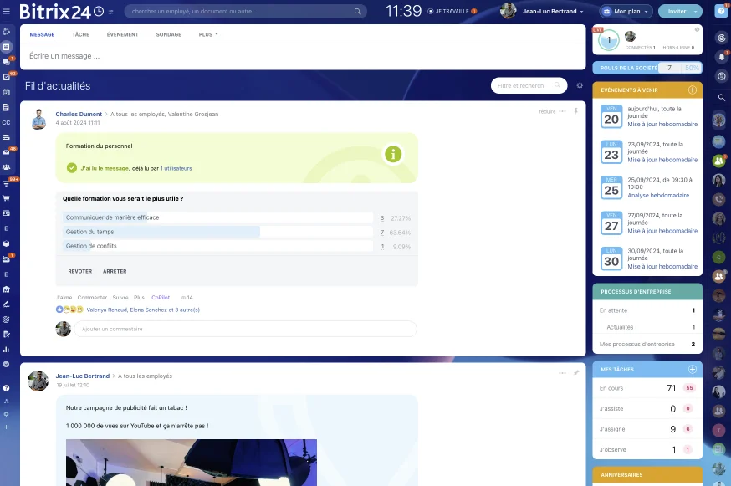
Task: Toggle the Je travaille work status
Action: [x=451, y=12]
